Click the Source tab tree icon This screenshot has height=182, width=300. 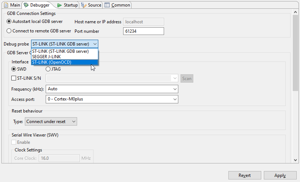click(84, 5)
